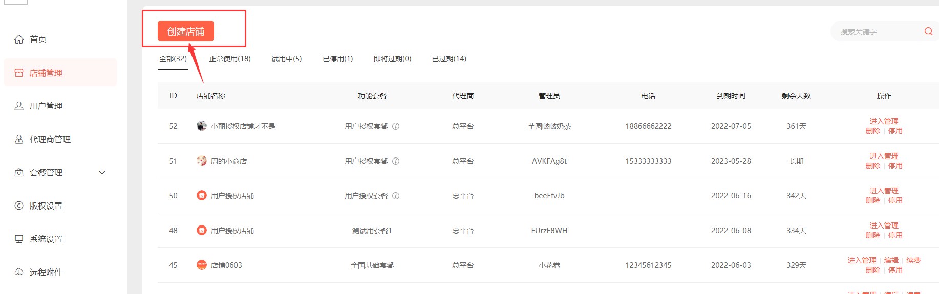Click the 代理商管理 agent icon
The image size is (939, 294).
coord(19,139)
